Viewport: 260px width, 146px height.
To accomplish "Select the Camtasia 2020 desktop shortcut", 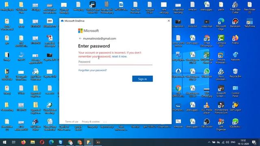I will (221, 41).
